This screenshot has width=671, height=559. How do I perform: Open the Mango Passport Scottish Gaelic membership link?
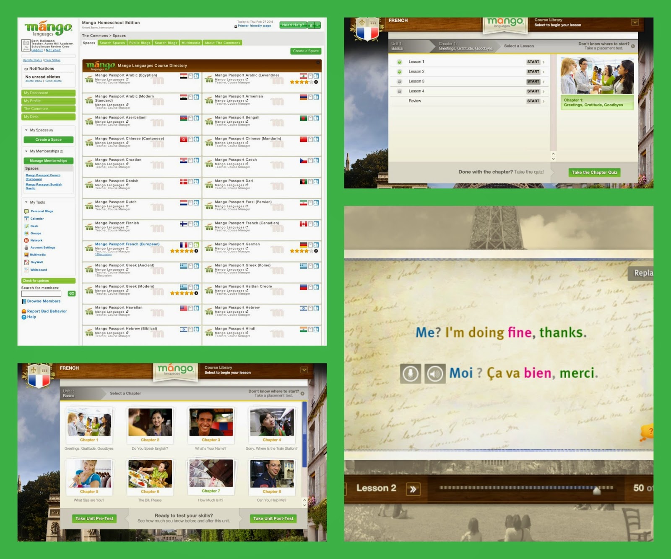pyautogui.click(x=44, y=186)
